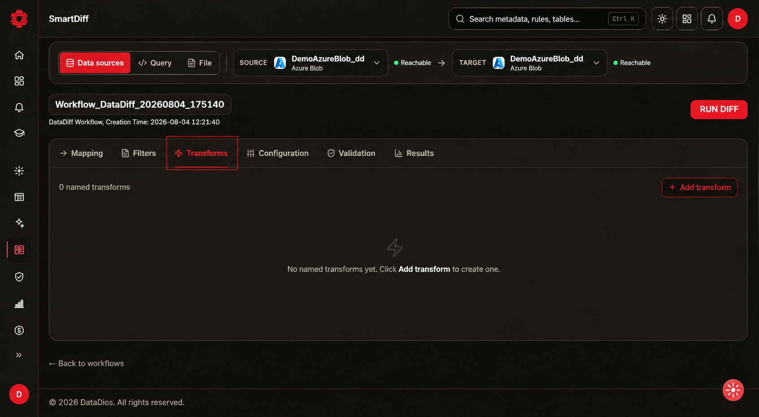Open the AI sparkles sidebar icon
Image resolution: width=759 pixels, height=417 pixels.
(19, 223)
